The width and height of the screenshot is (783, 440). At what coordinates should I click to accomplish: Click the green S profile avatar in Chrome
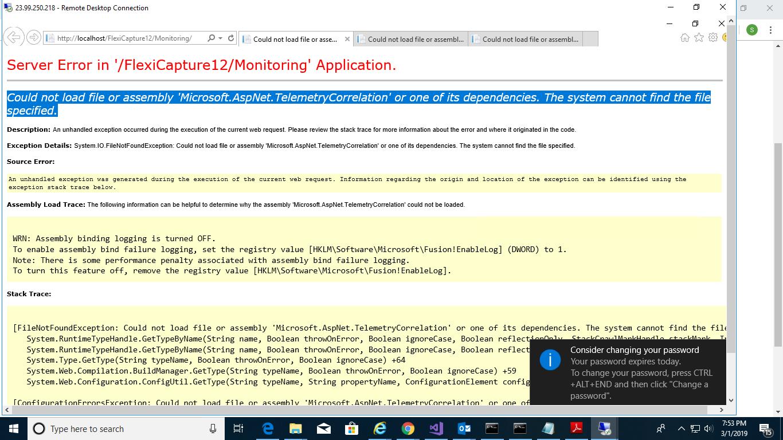752,30
